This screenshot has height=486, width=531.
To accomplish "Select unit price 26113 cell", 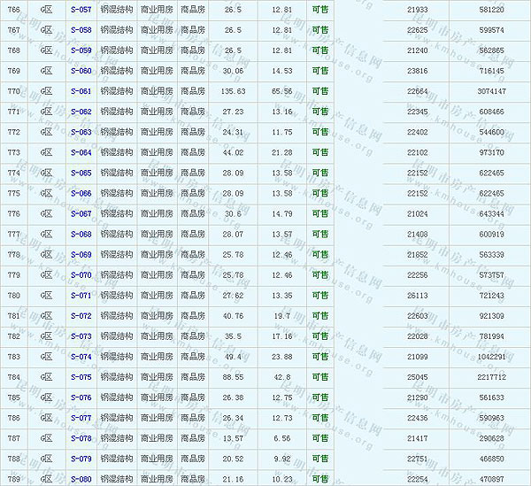I will (x=417, y=295).
